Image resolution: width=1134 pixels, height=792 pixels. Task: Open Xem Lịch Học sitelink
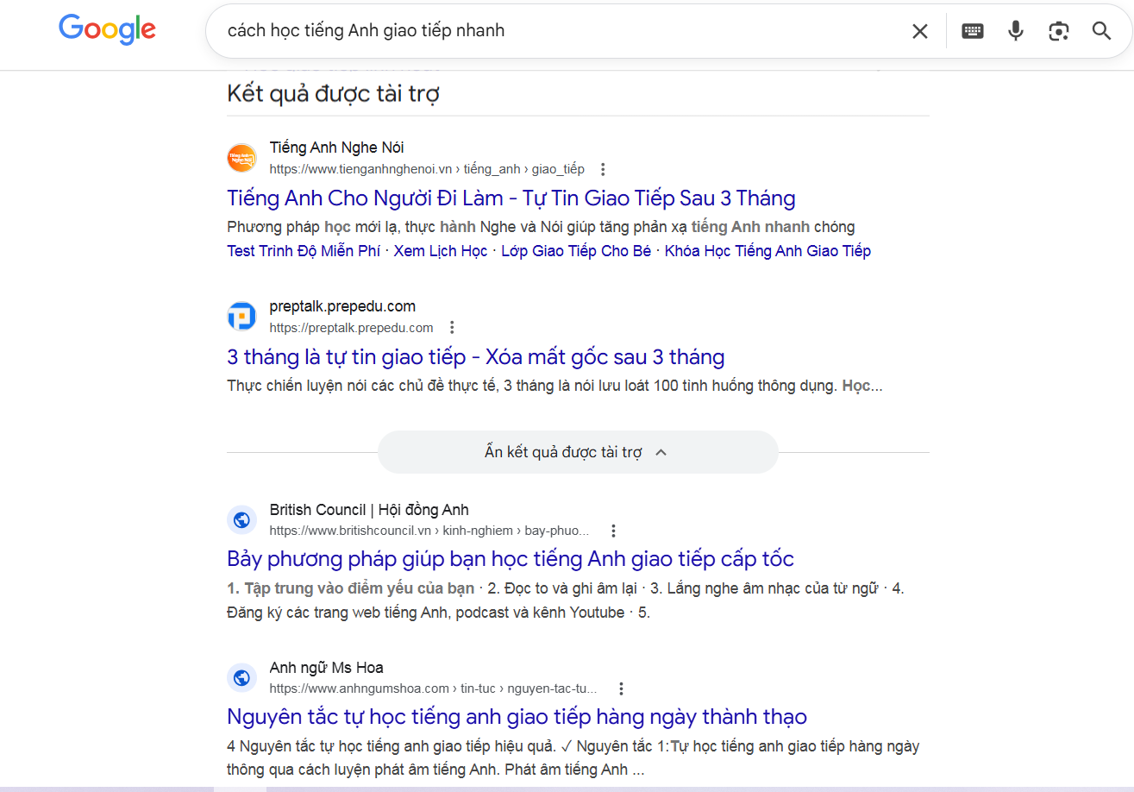pos(440,251)
